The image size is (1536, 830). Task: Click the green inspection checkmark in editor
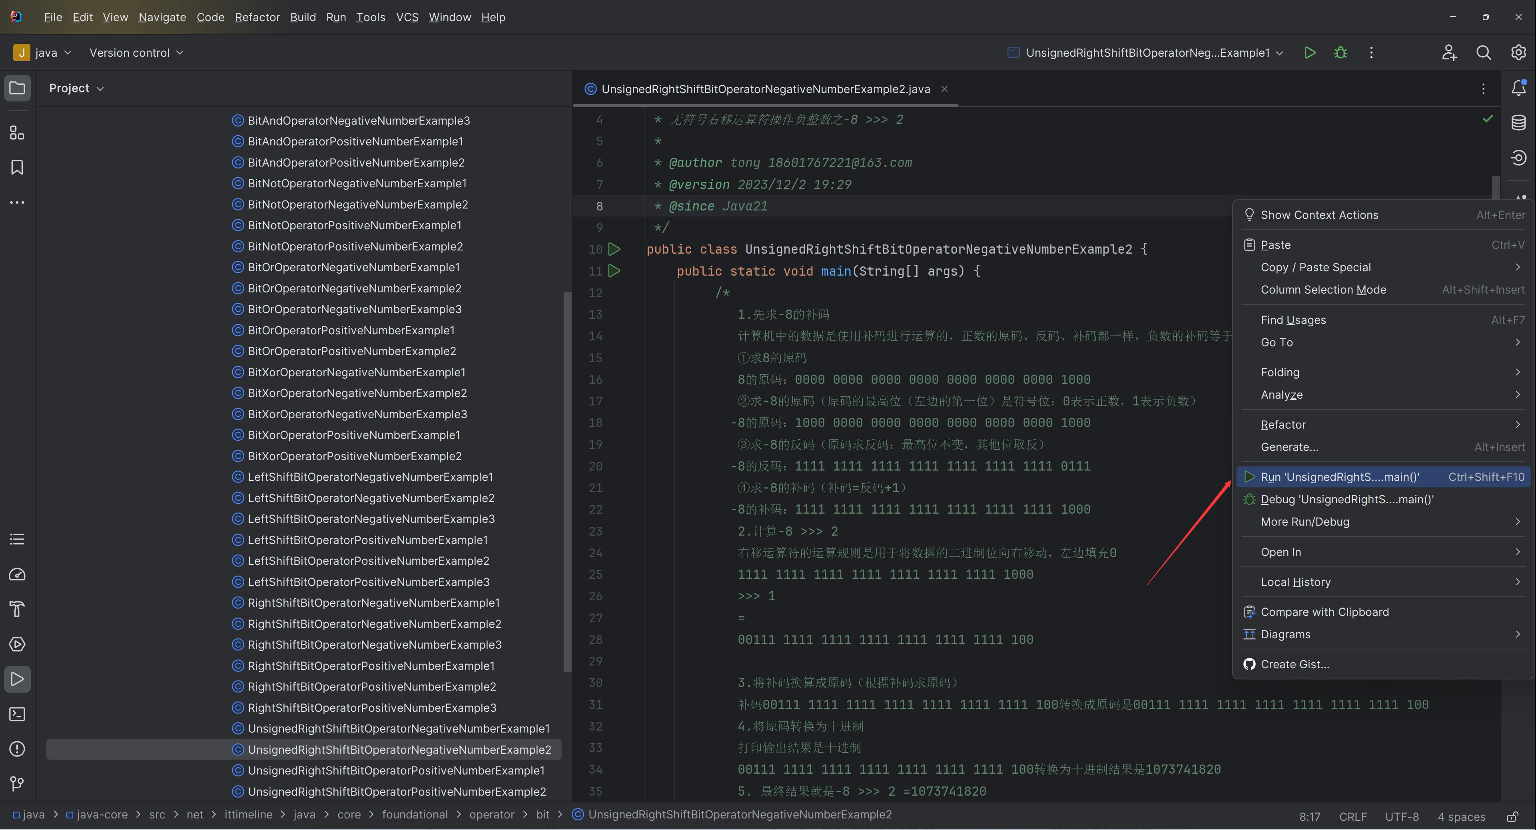pyautogui.click(x=1488, y=119)
